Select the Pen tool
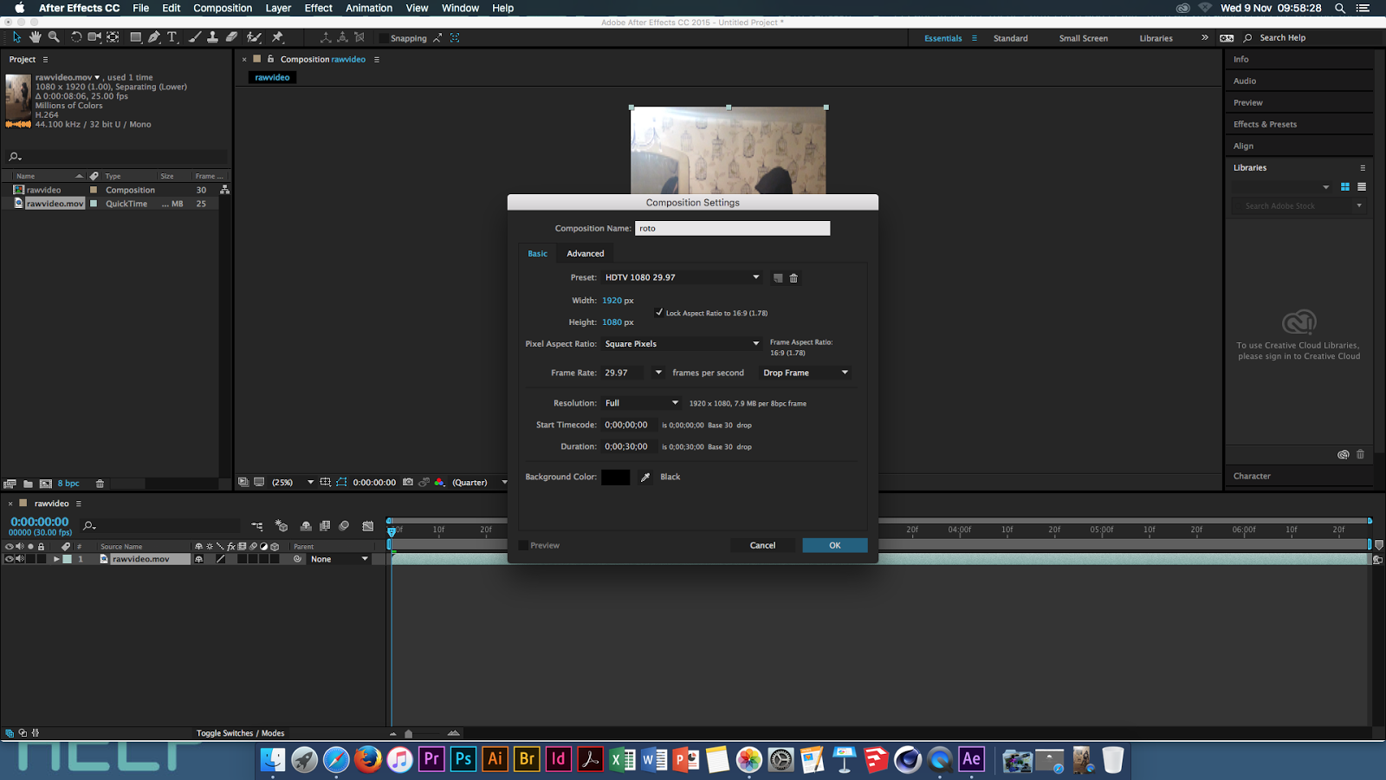The height and width of the screenshot is (780, 1386). point(154,37)
